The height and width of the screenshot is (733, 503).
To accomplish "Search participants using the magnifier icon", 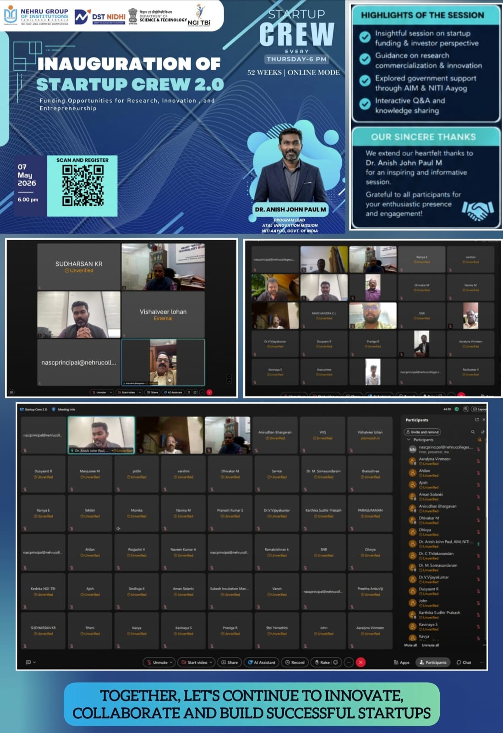I will tap(473, 432).
